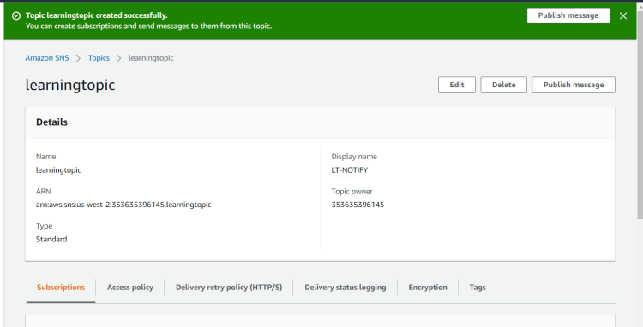Select the Delivery status logging tab
This screenshot has width=643, height=327.
pos(346,288)
